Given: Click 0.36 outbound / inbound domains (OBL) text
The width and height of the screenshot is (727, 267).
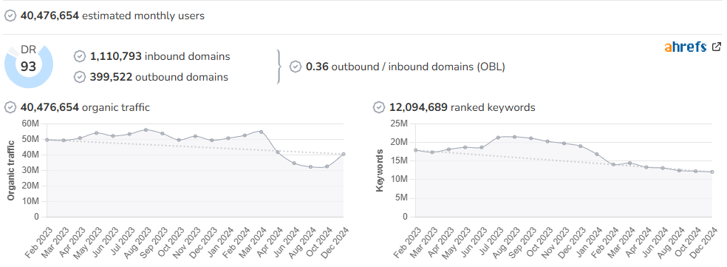Looking at the screenshot, I should coord(405,67).
